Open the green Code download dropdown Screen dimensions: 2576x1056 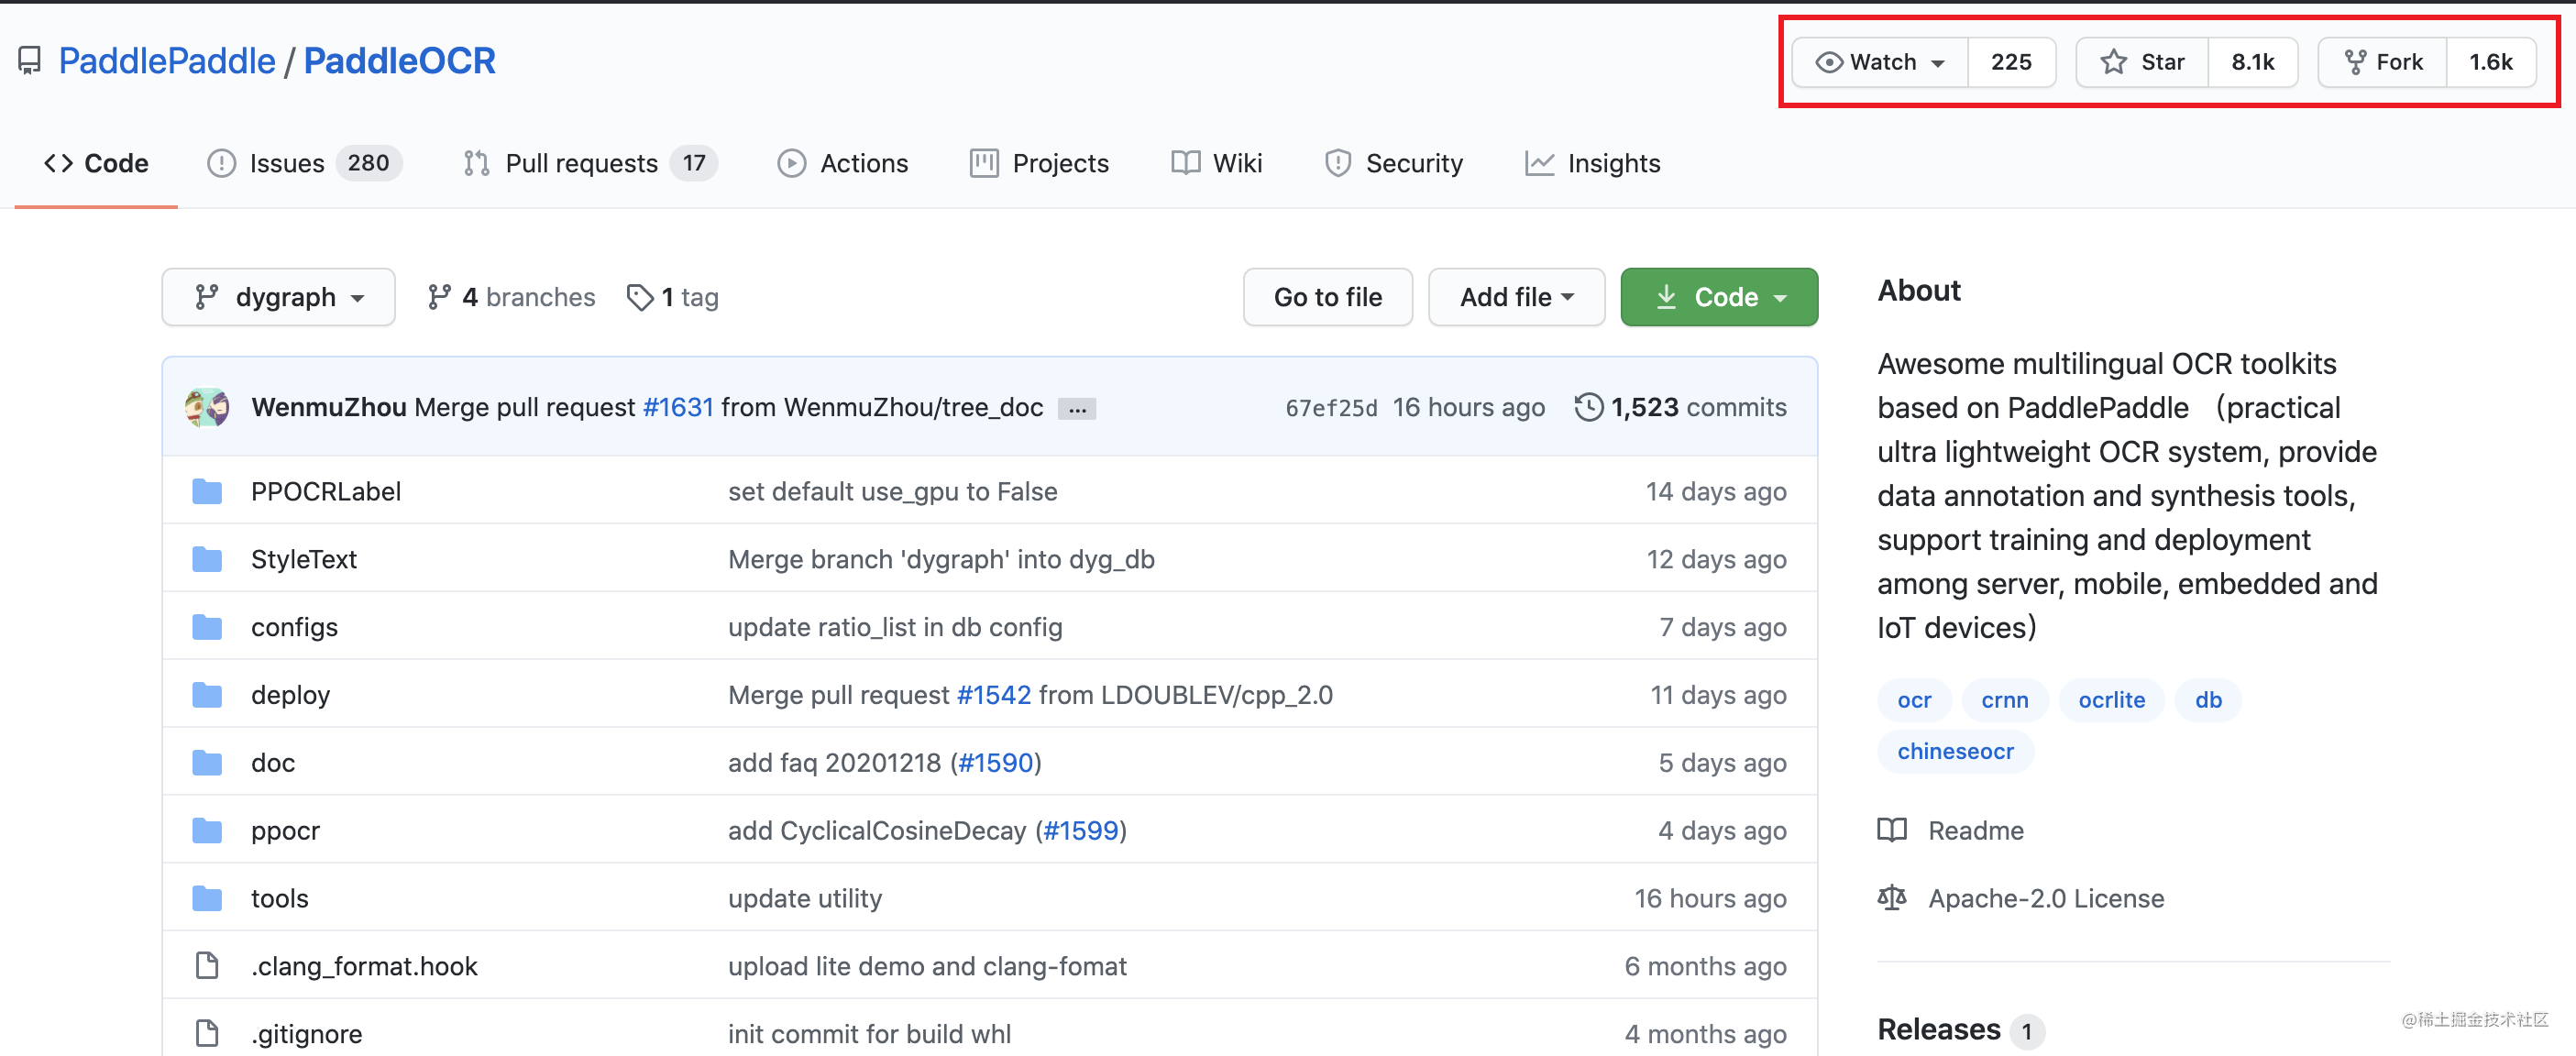tap(1719, 297)
